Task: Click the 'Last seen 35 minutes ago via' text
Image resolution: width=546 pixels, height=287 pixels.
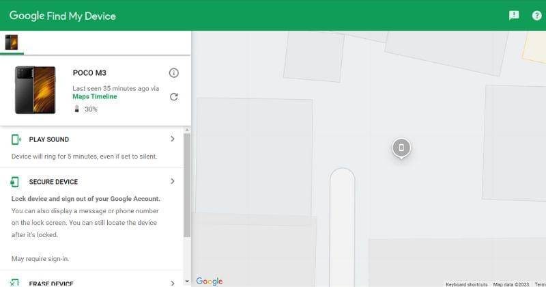Action: point(115,89)
